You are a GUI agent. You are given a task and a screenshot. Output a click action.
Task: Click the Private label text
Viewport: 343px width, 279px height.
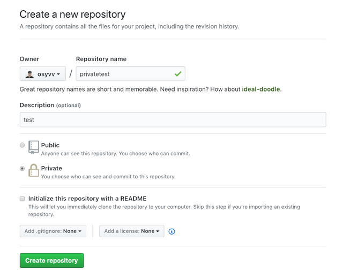[51, 168]
